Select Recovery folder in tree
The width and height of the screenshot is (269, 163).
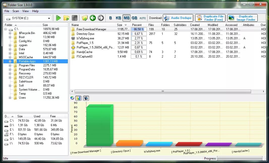[x=25, y=73]
